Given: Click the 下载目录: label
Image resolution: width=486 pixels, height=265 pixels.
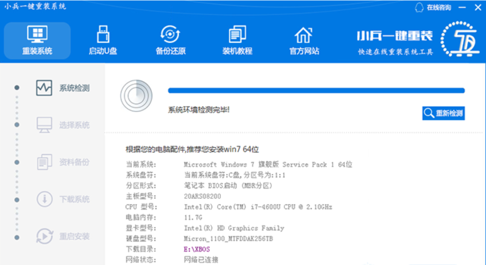Looking at the screenshot, I should coord(141,249).
